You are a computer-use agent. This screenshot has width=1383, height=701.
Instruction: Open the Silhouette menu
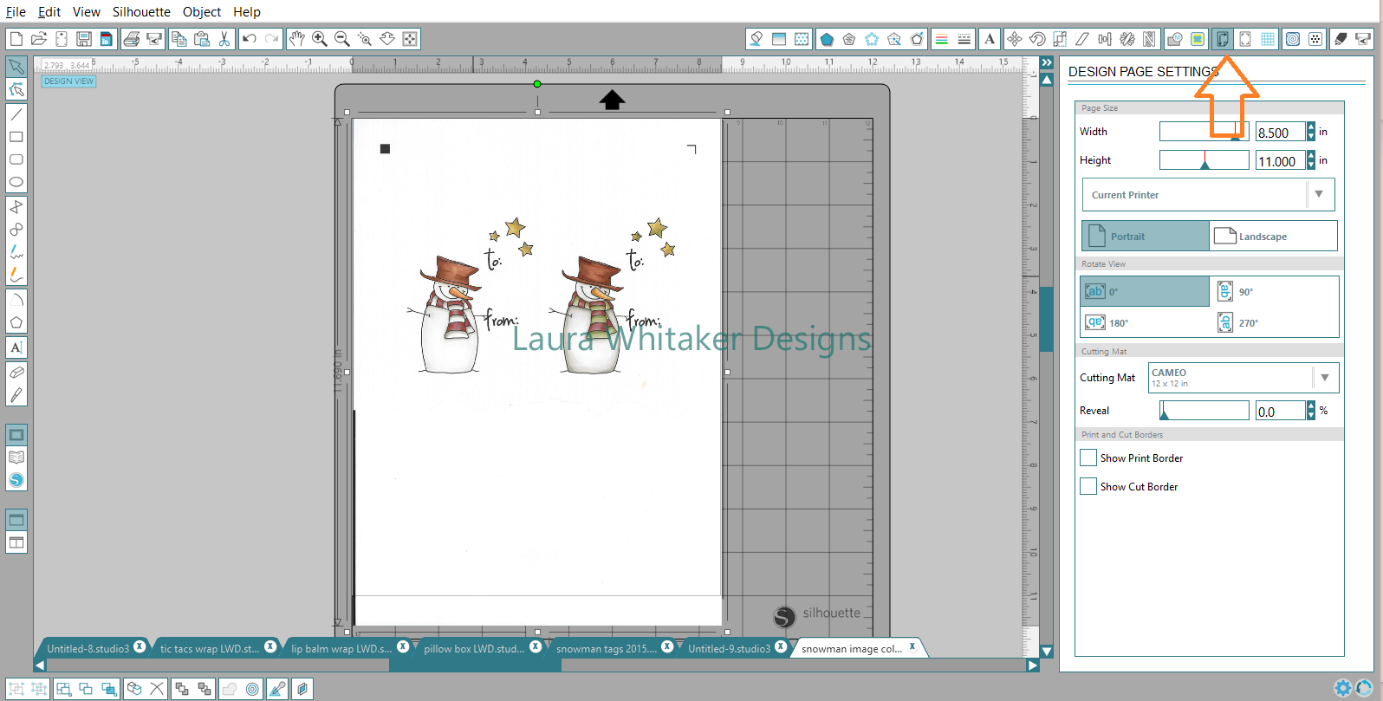(x=141, y=12)
